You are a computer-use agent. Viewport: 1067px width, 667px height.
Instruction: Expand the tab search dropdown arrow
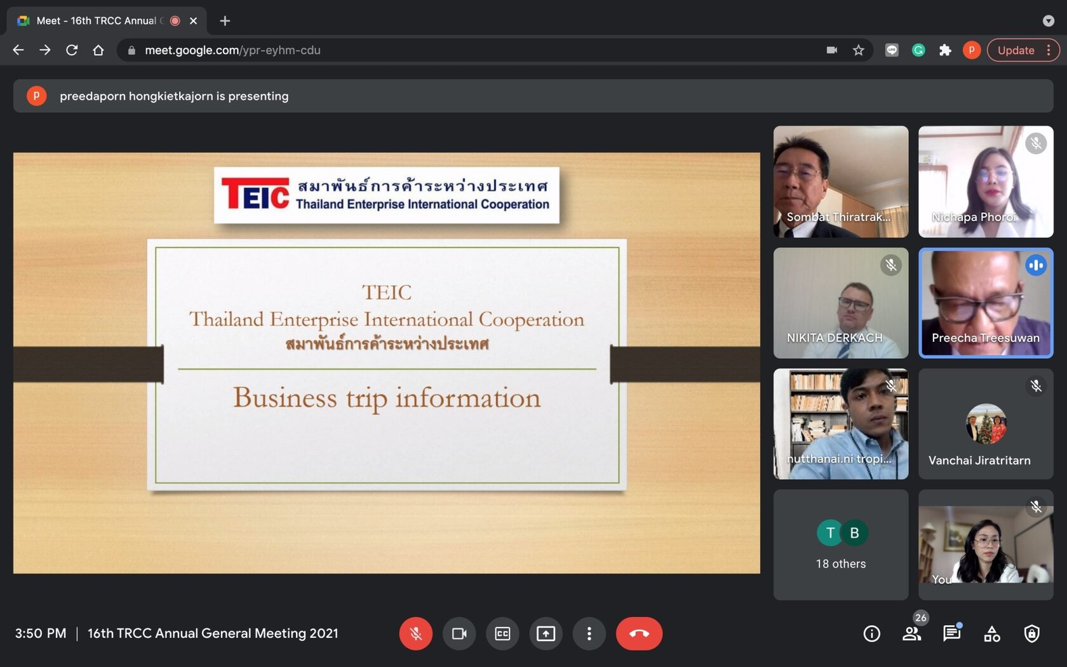pos(1049,21)
